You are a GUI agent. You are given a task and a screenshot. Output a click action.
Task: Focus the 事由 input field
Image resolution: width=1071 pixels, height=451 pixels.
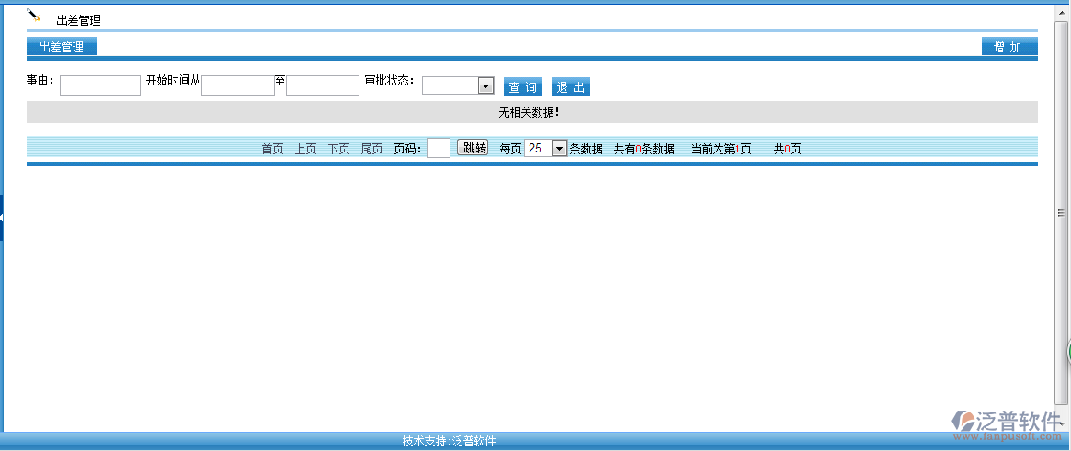[99, 85]
